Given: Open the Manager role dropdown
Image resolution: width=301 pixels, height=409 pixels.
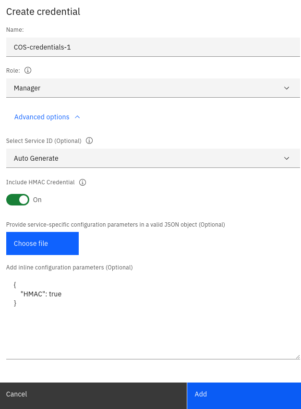Looking at the screenshot, I should click(x=153, y=88).
